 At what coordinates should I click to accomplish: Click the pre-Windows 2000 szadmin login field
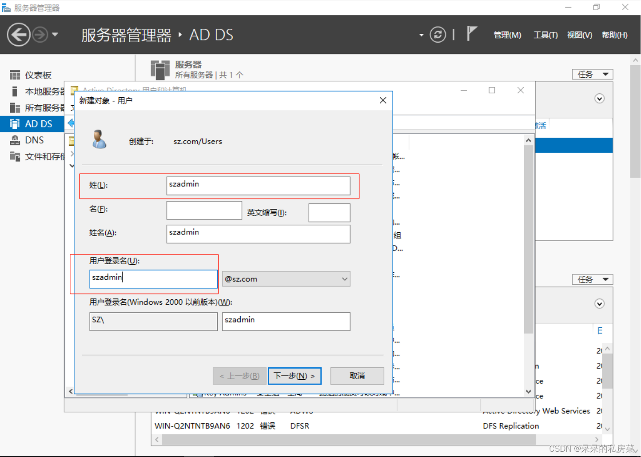pyautogui.click(x=286, y=322)
